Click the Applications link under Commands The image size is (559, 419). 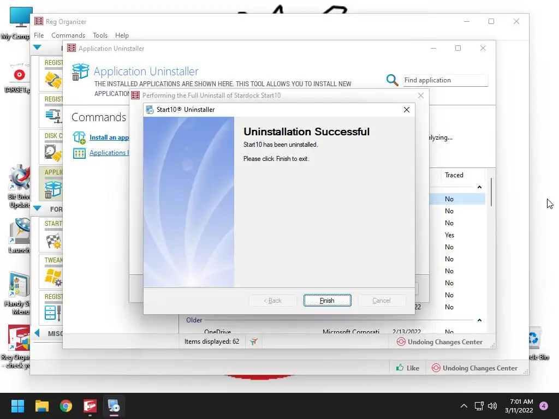point(109,153)
